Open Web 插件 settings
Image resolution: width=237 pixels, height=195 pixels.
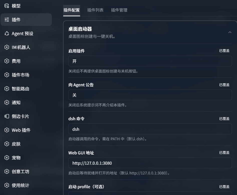pyautogui.click(x=26, y=130)
